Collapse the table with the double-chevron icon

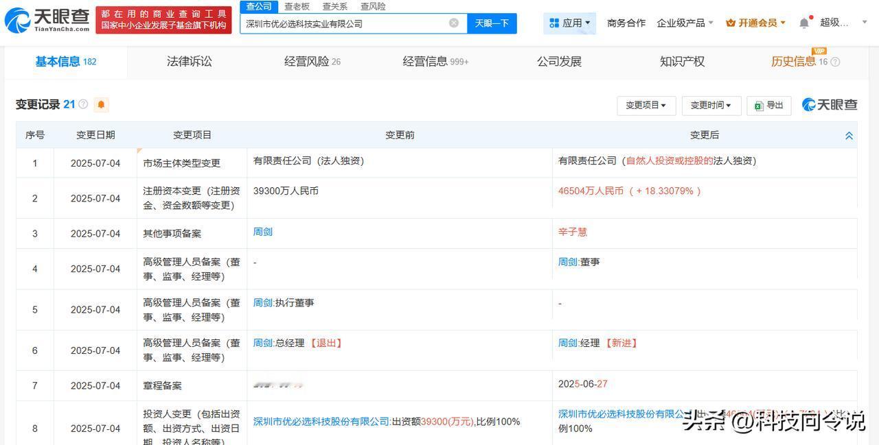point(849,136)
